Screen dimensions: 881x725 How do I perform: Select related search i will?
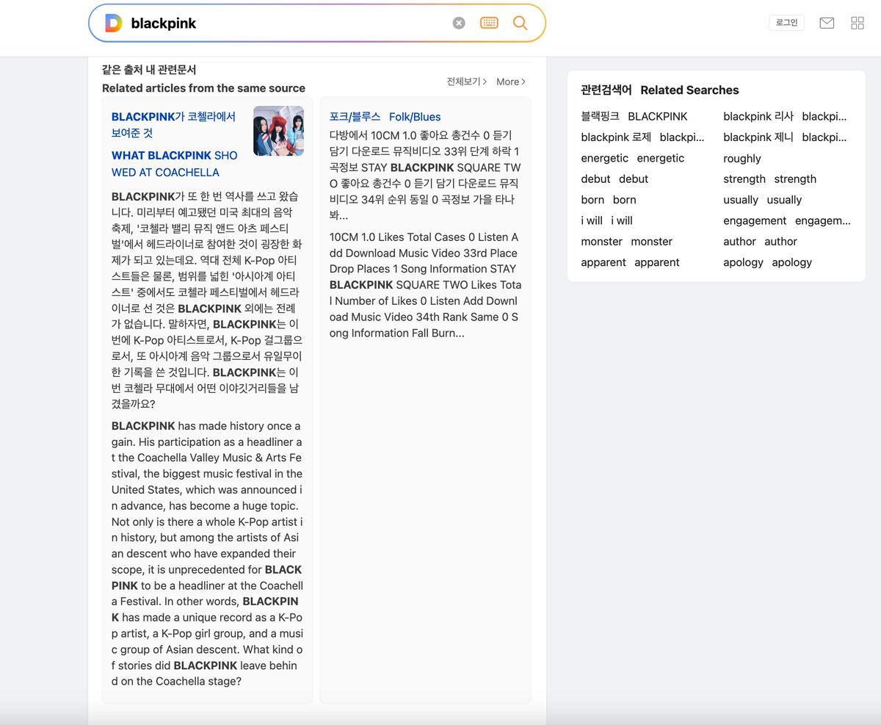coord(606,220)
